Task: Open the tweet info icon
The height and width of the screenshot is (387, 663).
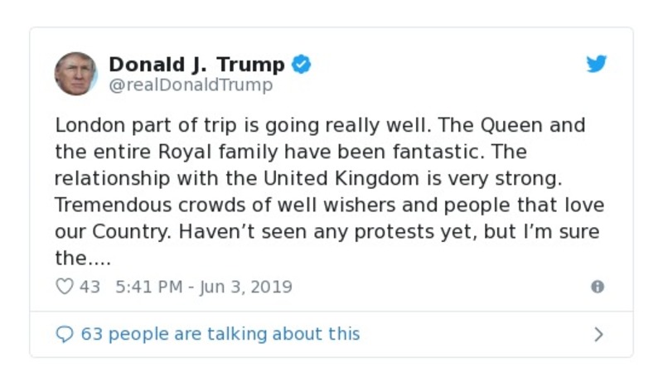Action: click(x=597, y=287)
